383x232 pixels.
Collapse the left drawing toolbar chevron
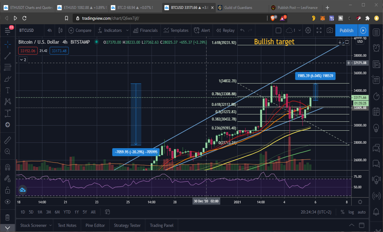8,228
